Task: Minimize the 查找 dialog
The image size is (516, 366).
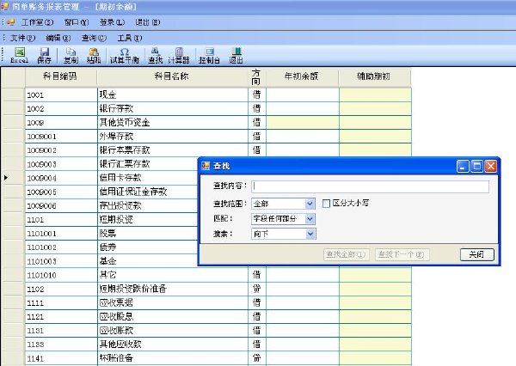Action: (x=463, y=167)
